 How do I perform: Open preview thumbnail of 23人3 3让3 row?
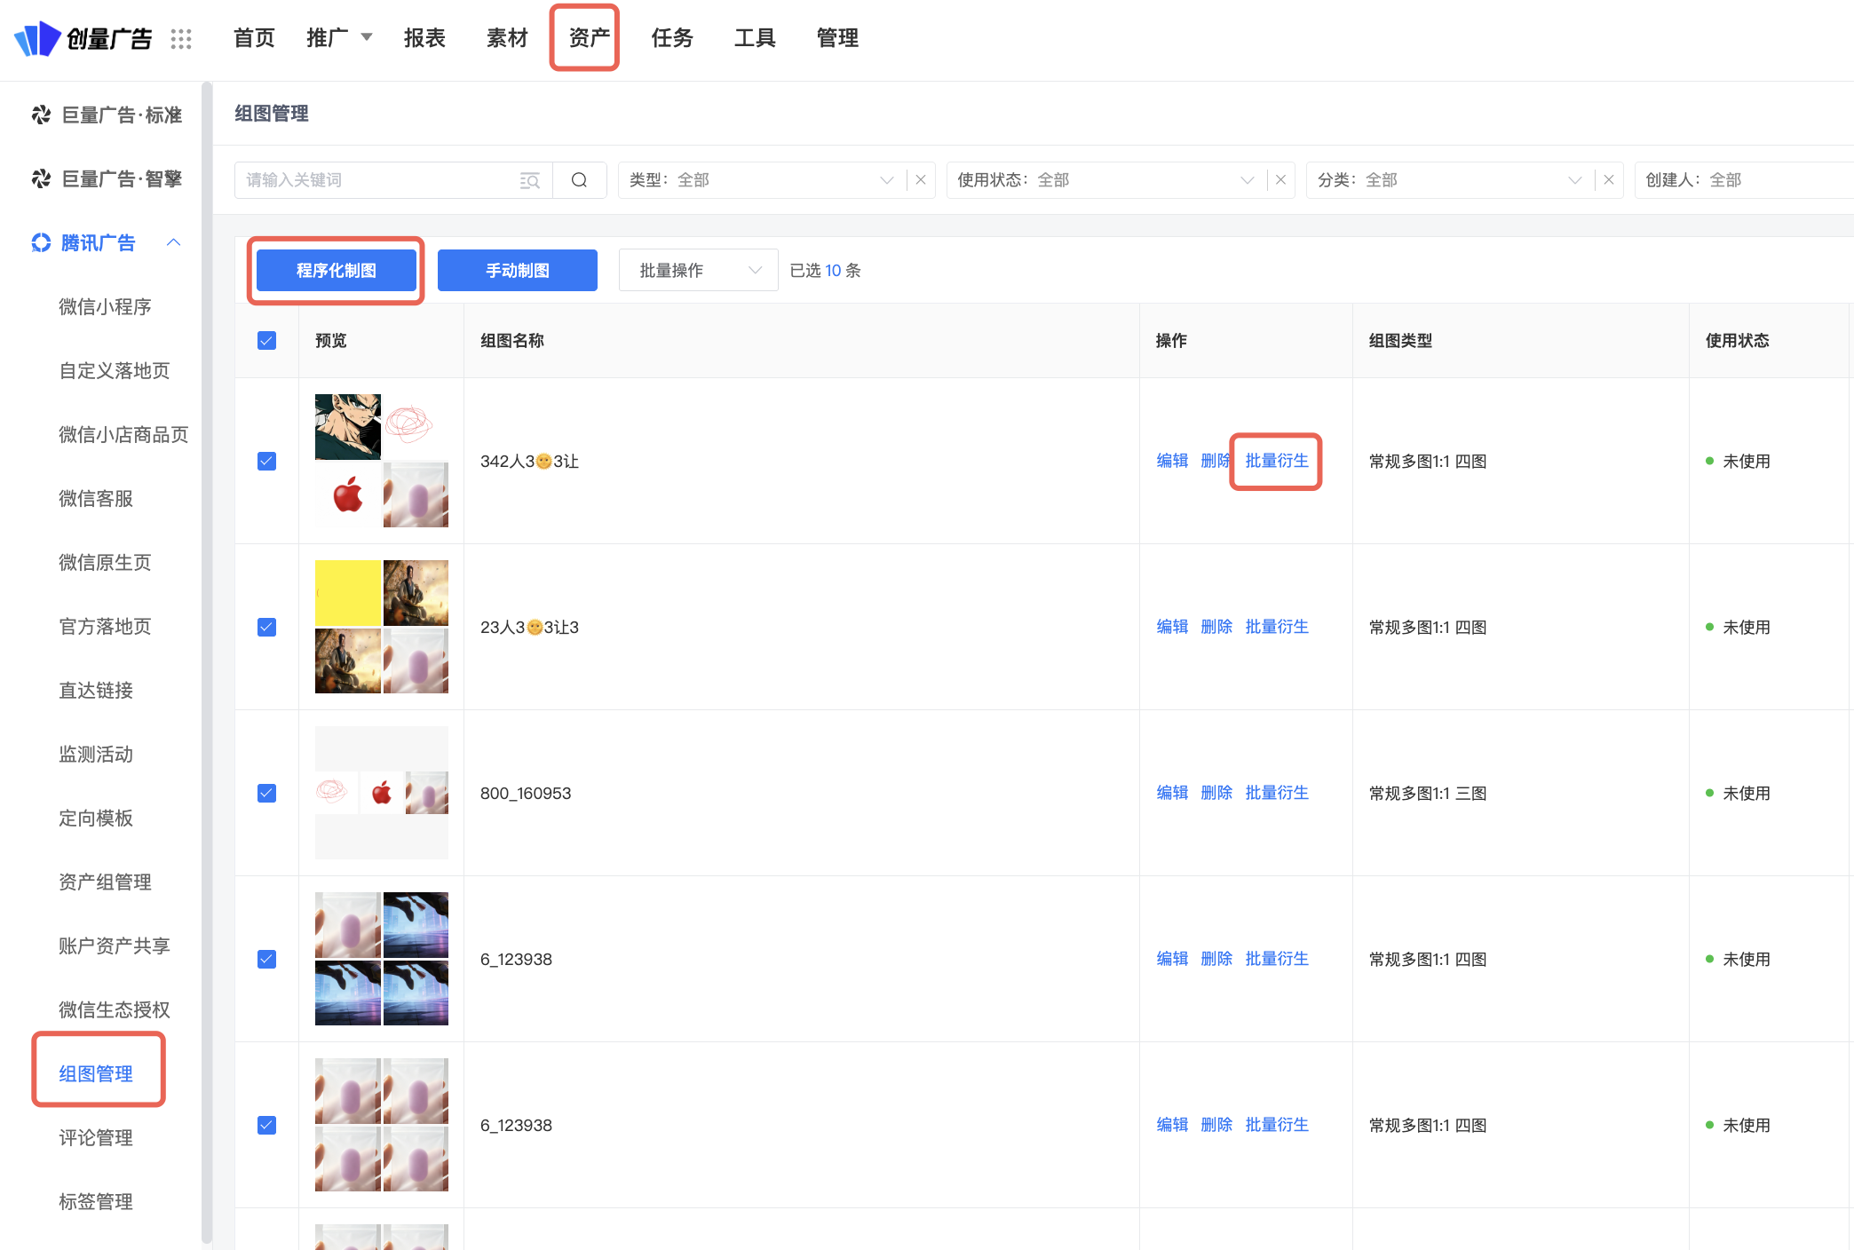(382, 627)
